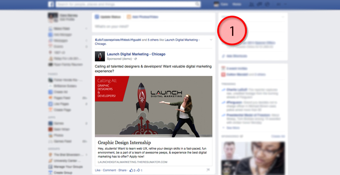
Task: Click the 'Hey, students!' ad description text
Action: coord(152,153)
